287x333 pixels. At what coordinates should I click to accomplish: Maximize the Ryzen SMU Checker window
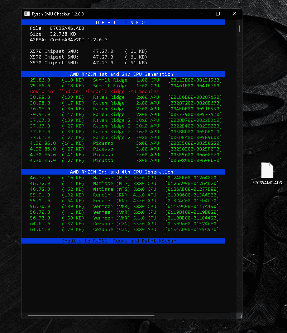(x=218, y=14)
